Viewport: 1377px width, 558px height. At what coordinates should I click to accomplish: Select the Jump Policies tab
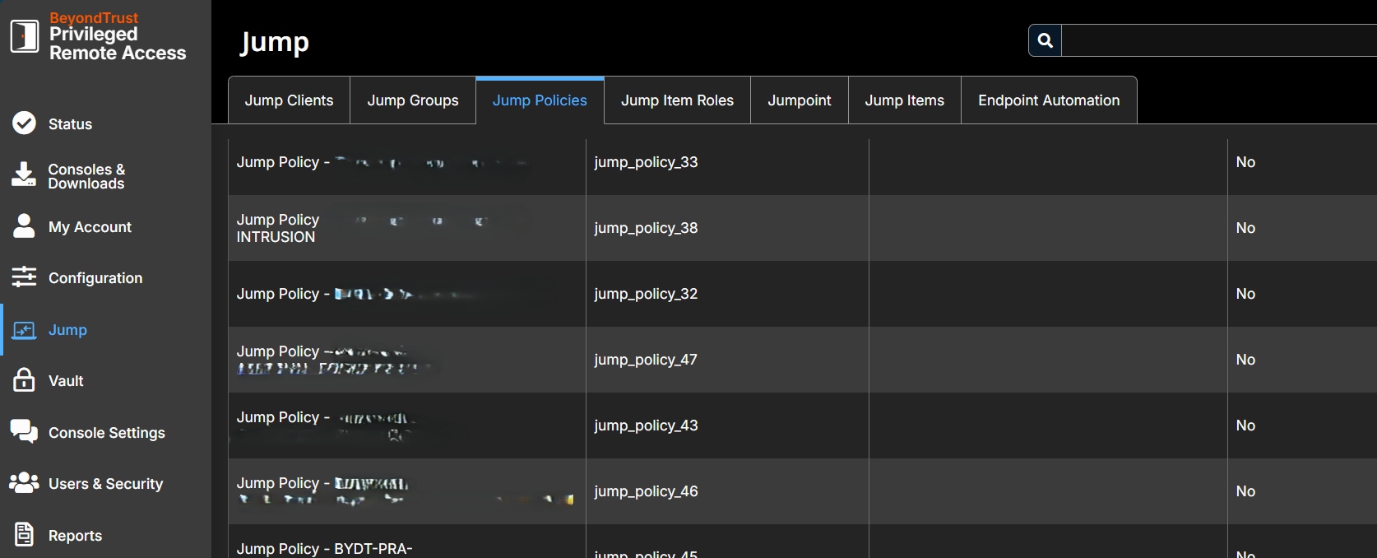pyautogui.click(x=540, y=100)
